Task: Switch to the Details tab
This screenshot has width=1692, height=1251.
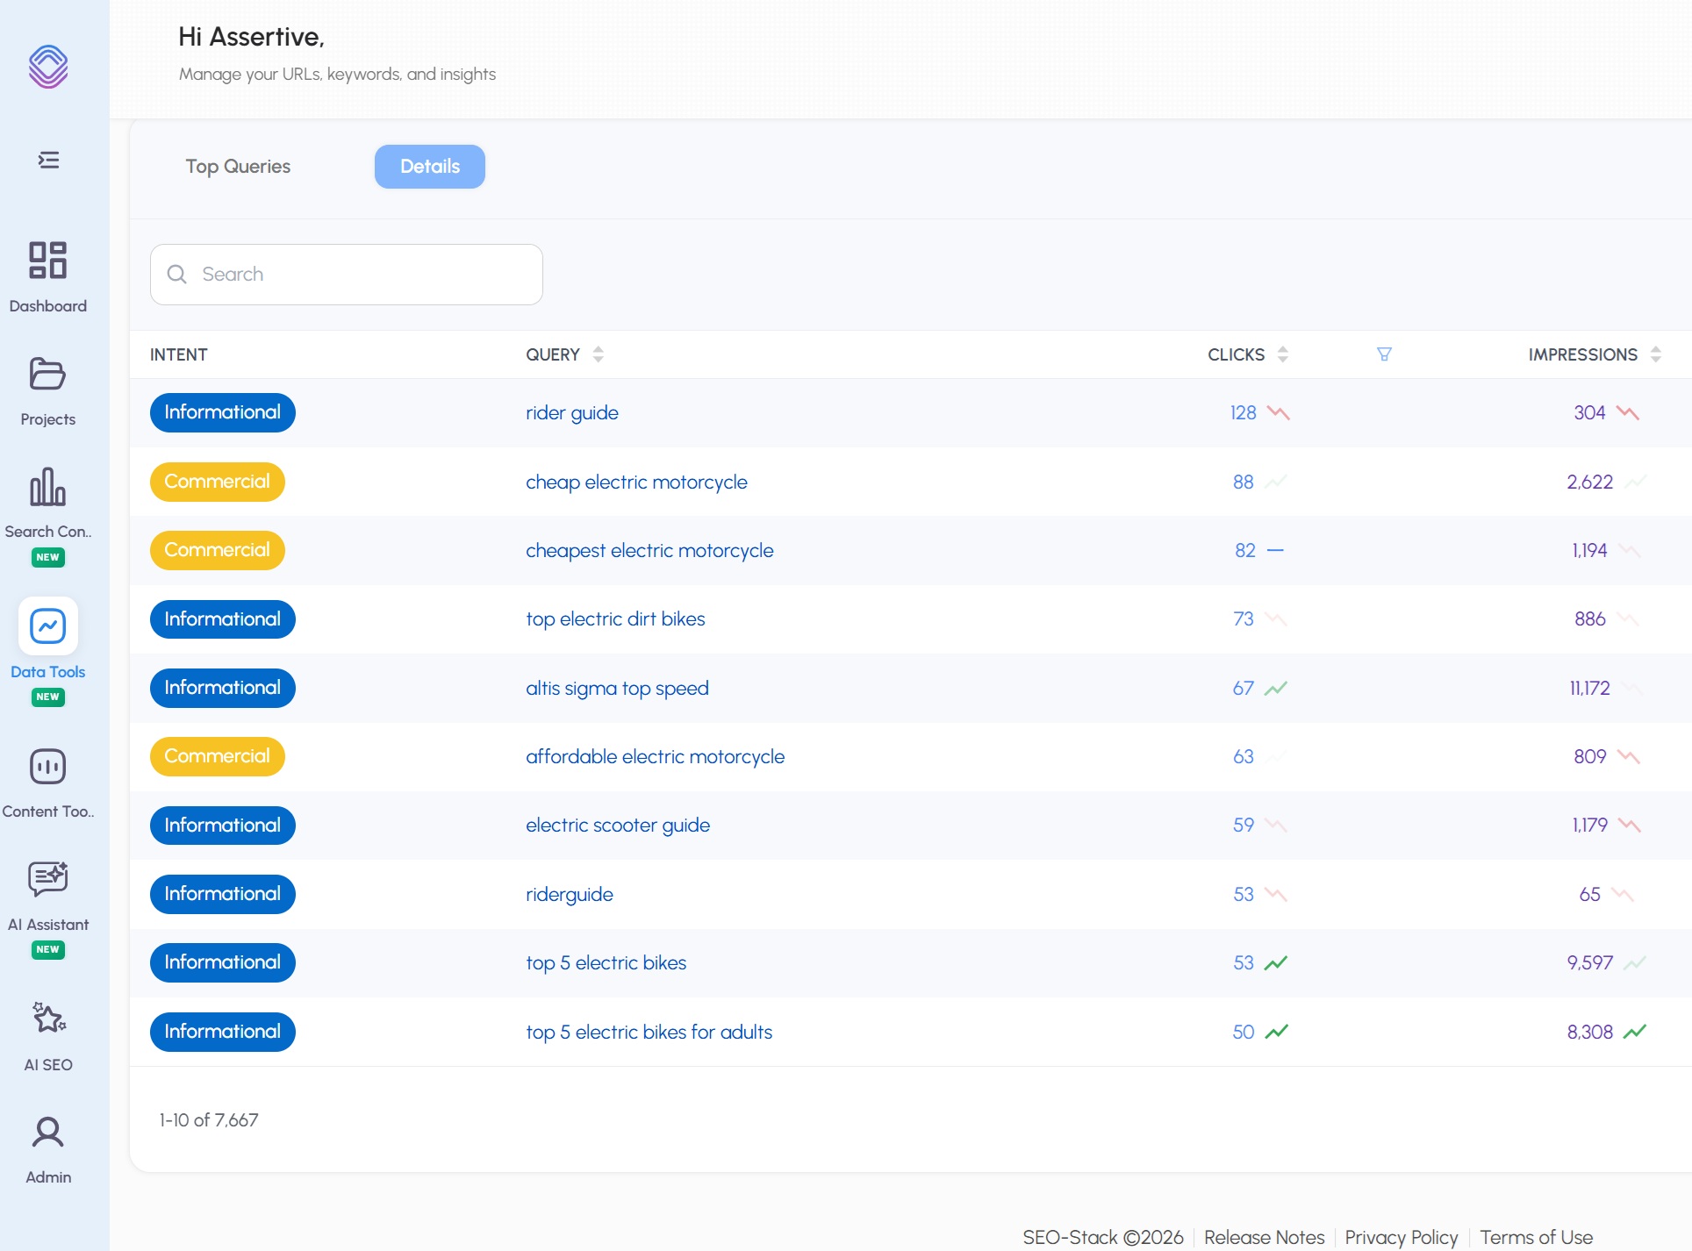Action: point(430,167)
